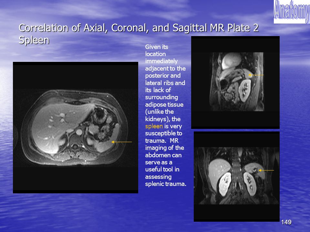Select the sagittal MR image at top right
Image resolution: width=310 pixels, height=232 pixels.
(x=235, y=82)
